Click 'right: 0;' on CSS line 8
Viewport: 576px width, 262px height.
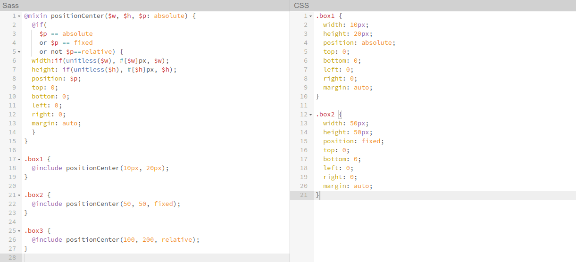[x=340, y=78]
